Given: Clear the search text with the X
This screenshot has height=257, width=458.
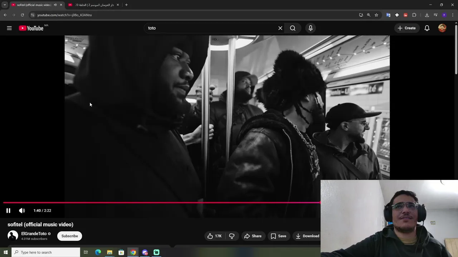Looking at the screenshot, I should [280, 28].
